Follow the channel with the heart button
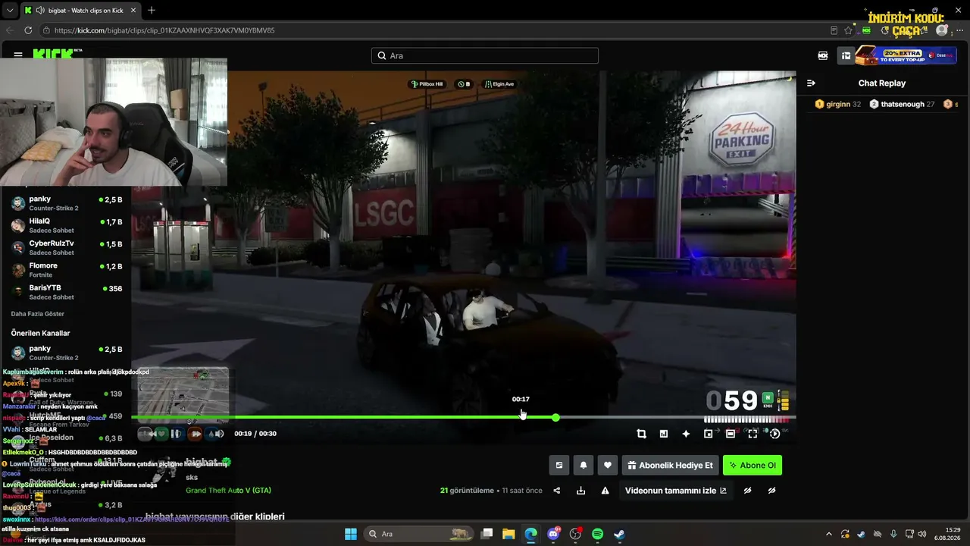Viewport: 970px width, 546px height. [x=608, y=465]
